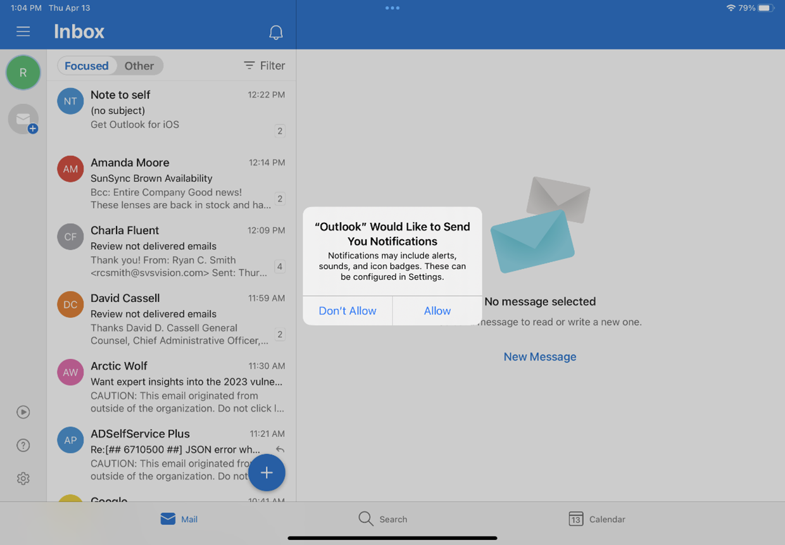
Task: Tap the AM avatar for Amanda Moore
Action: (70, 169)
